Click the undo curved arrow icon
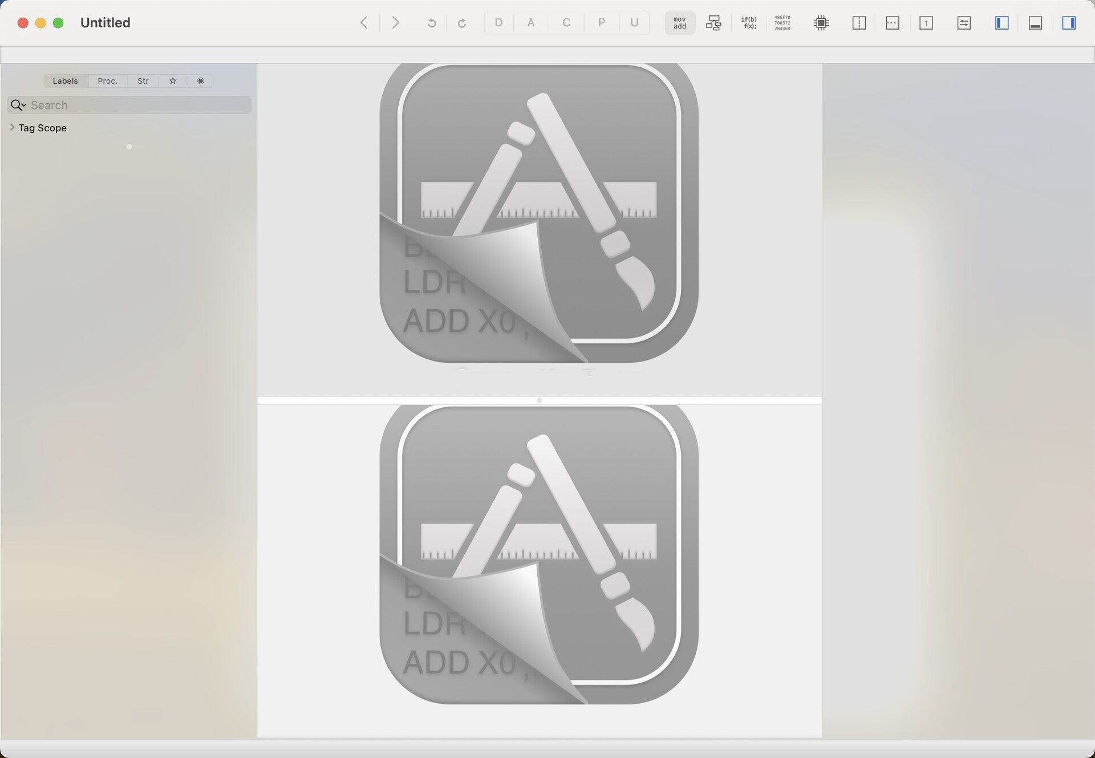The height and width of the screenshot is (758, 1095). (432, 23)
